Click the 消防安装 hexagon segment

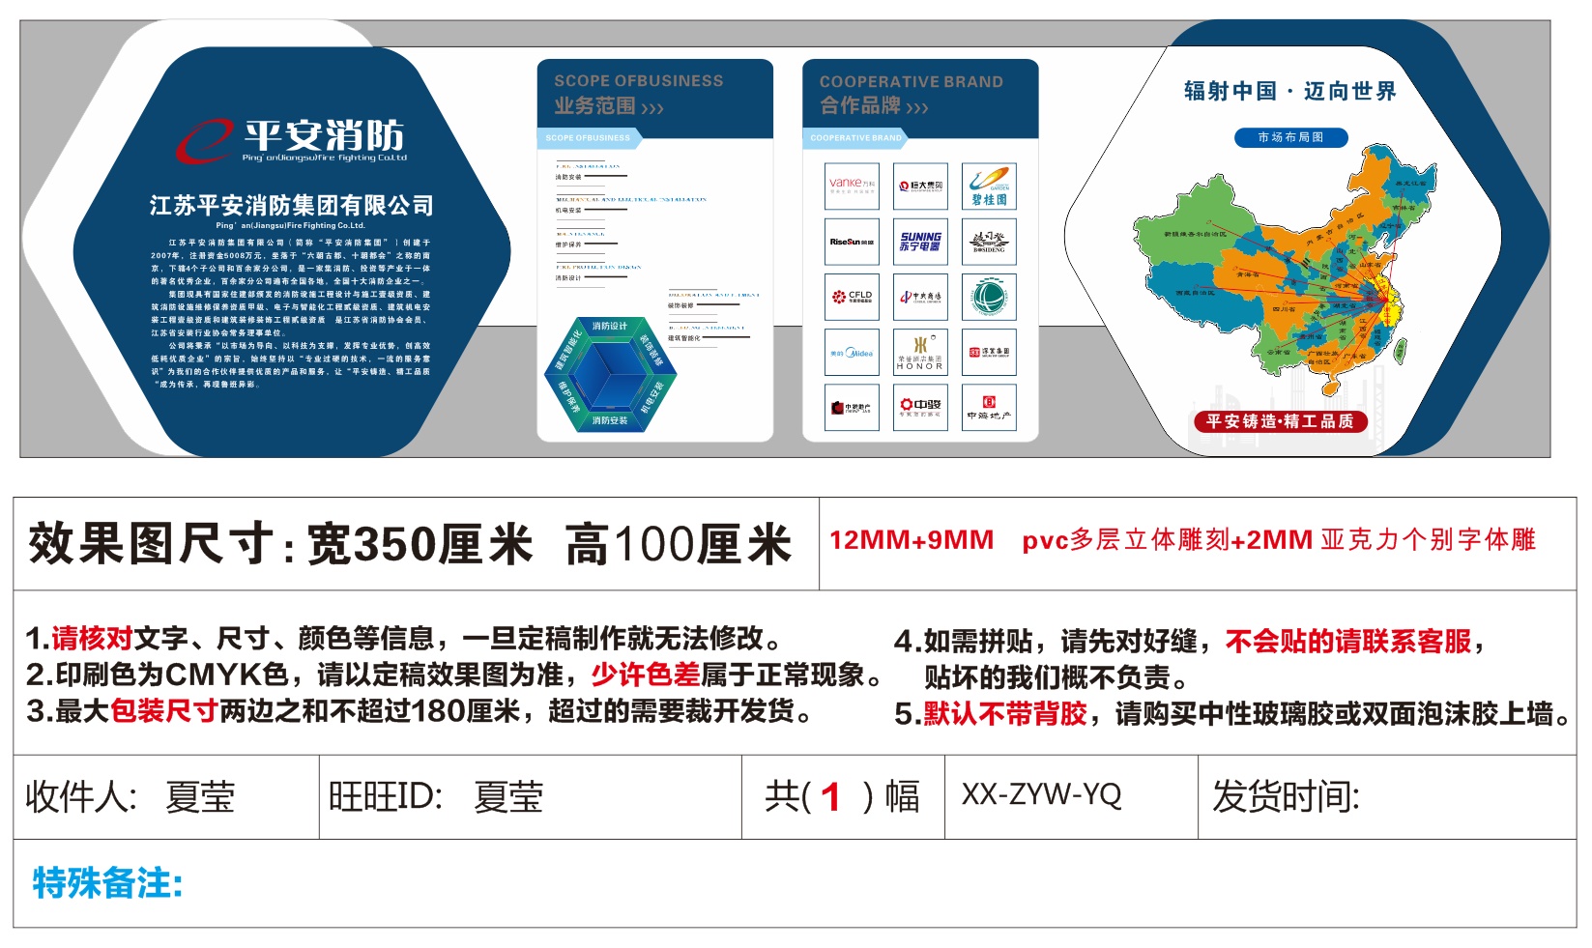click(609, 420)
